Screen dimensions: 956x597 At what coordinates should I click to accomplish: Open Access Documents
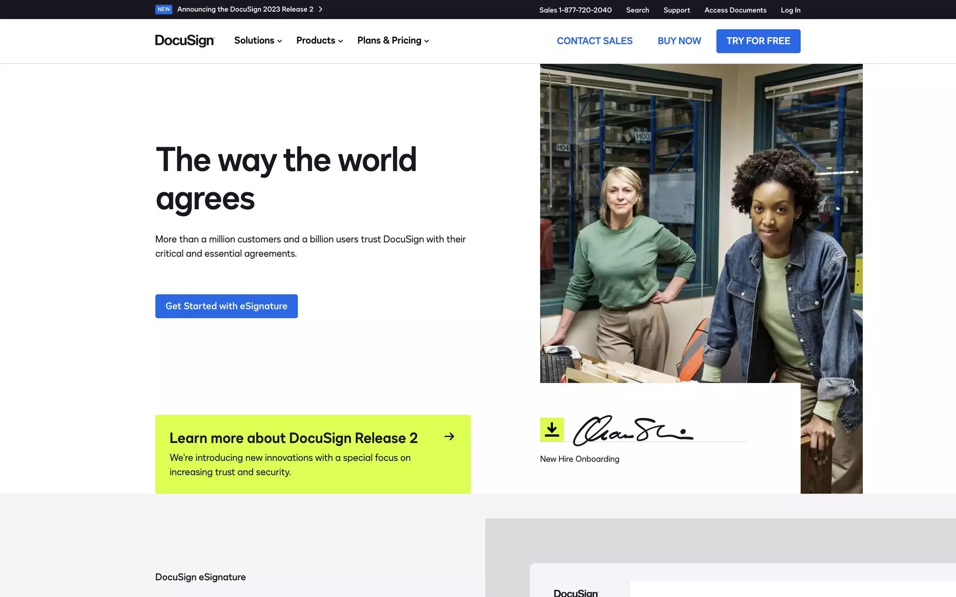click(x=735, y=10)
